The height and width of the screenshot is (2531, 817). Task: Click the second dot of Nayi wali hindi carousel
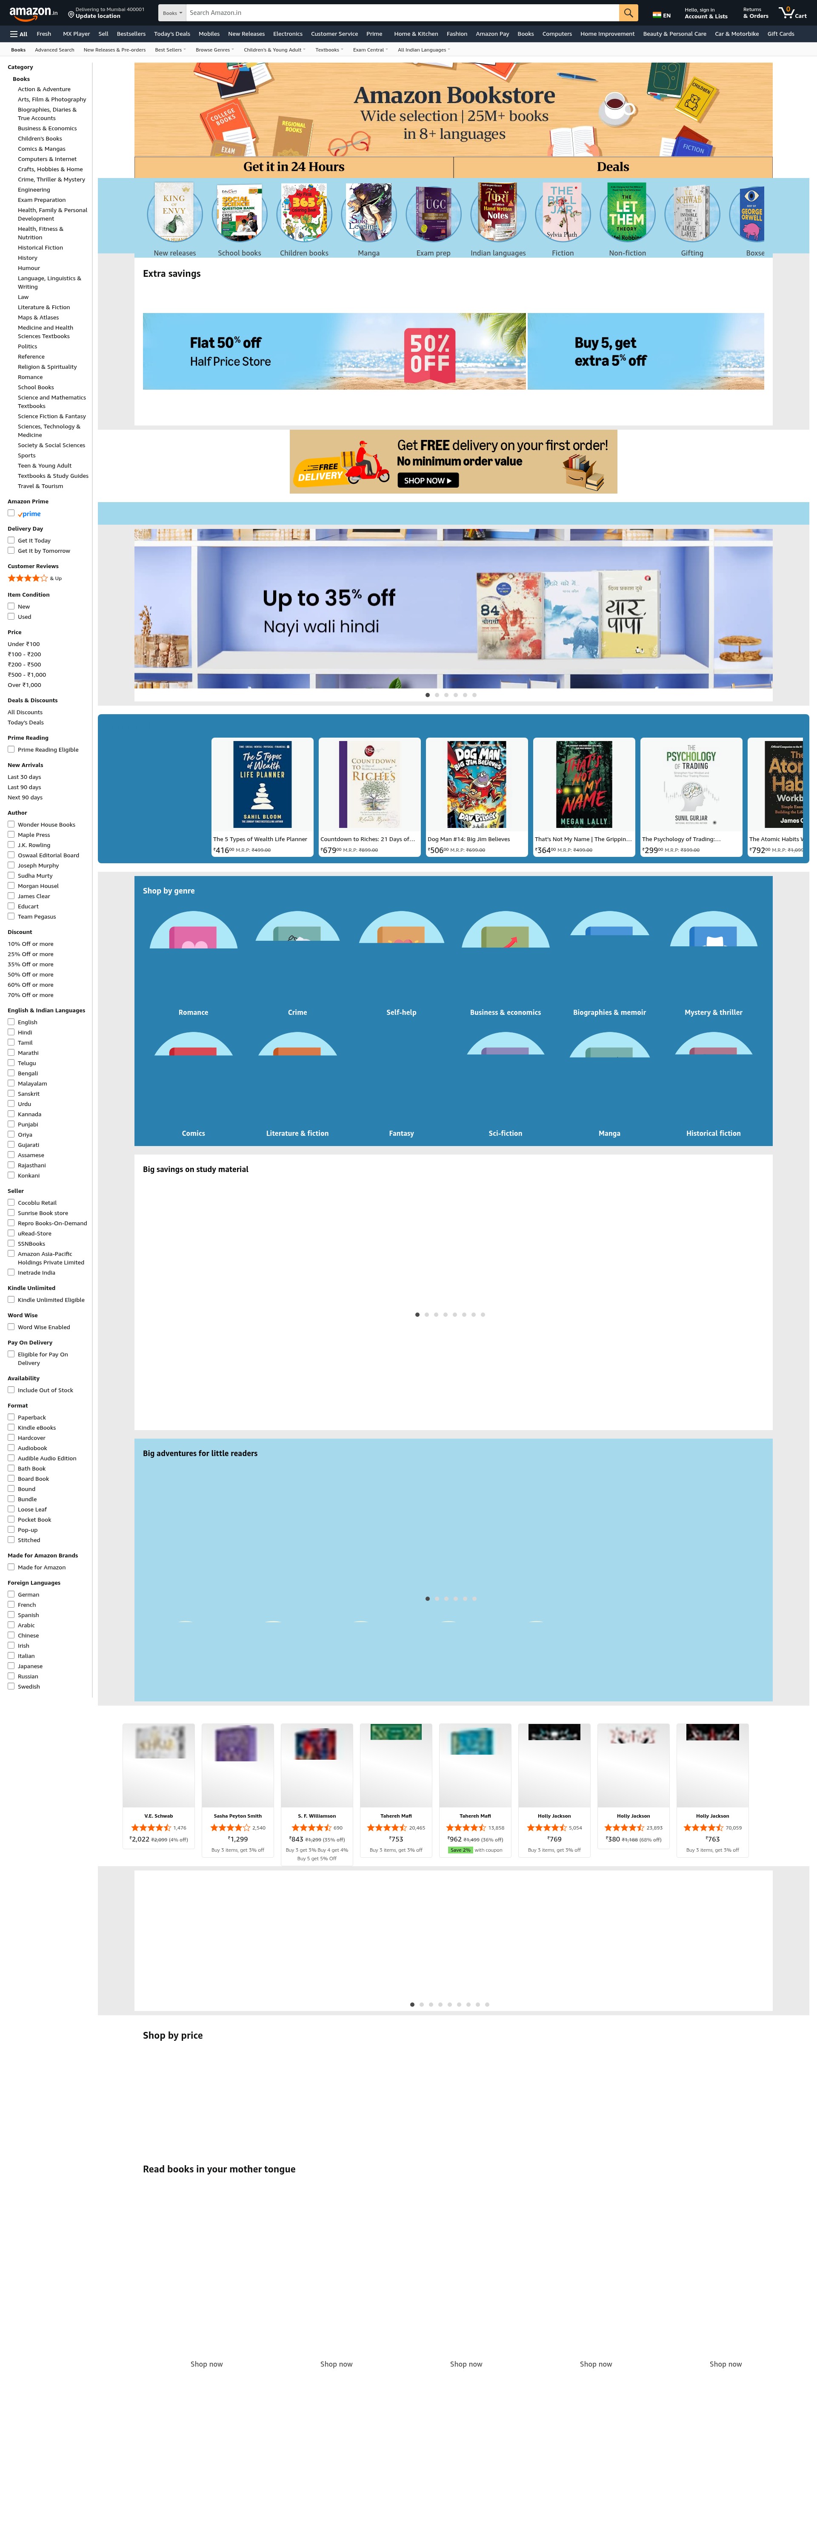click(x=437, y=695)
